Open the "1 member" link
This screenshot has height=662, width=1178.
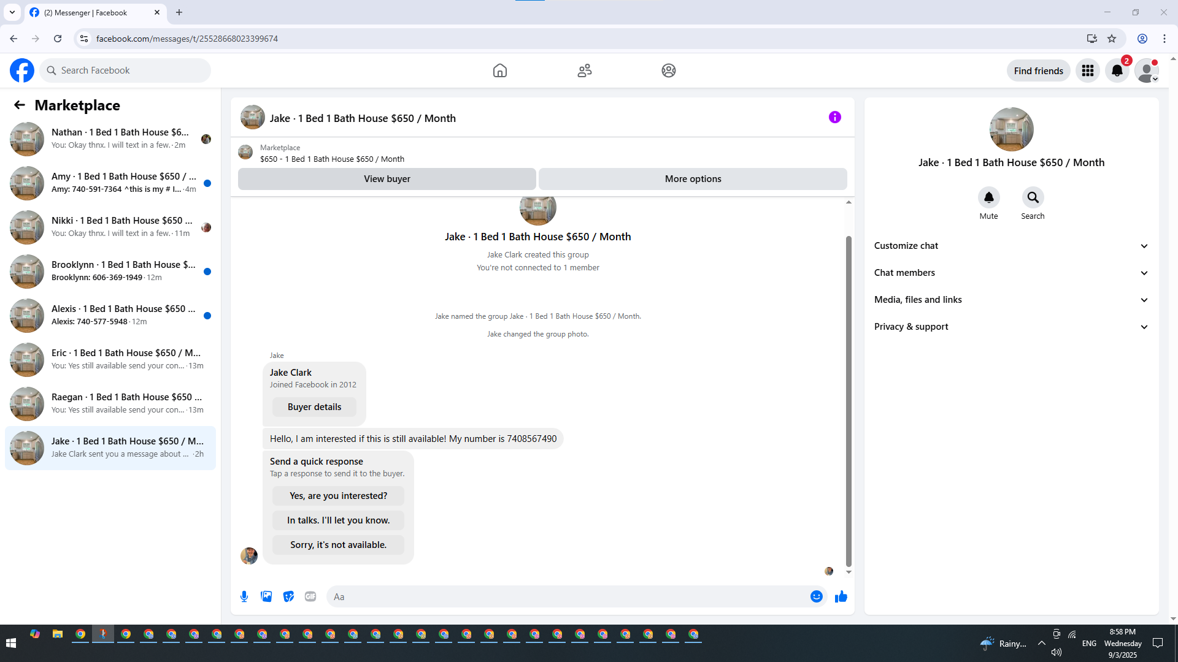[582, 268]
